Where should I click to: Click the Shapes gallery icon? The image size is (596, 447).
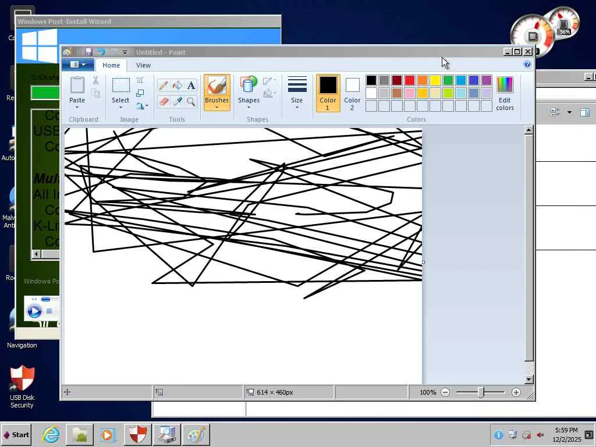pyautogui.click(x=249, y=85)
